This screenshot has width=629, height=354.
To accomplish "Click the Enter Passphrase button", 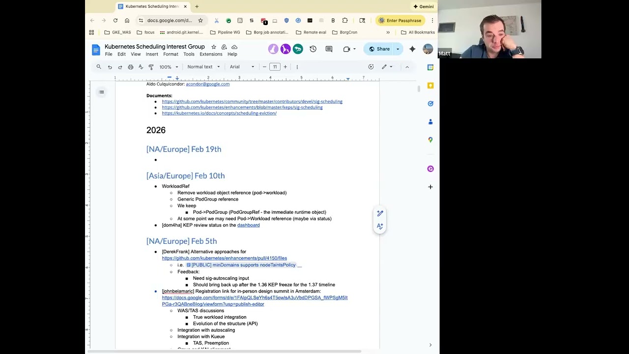I will [x=400, y=21].
